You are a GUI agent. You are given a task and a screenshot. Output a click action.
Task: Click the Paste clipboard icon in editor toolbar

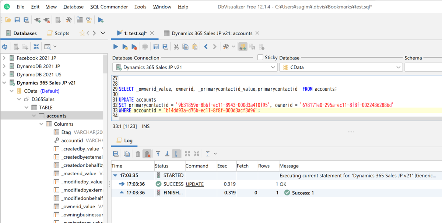194,47
